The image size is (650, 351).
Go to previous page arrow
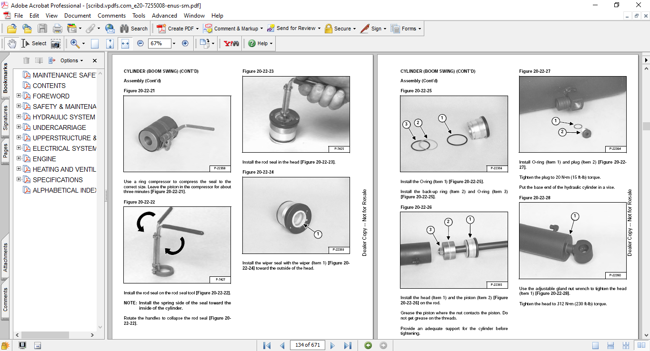click(x=282, y=345)
